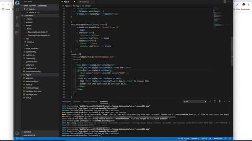Screen dimensions: 252x141
Task: Expand the NPM Scripts section
Action: coord(40,135)
